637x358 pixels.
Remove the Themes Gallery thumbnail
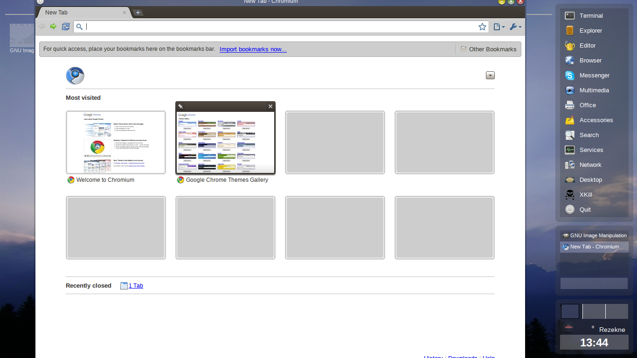[270, 106]
